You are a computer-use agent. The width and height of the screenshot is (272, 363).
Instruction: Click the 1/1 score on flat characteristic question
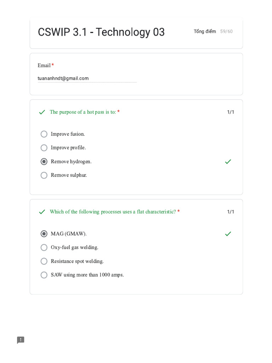click(x=231, y=212)
